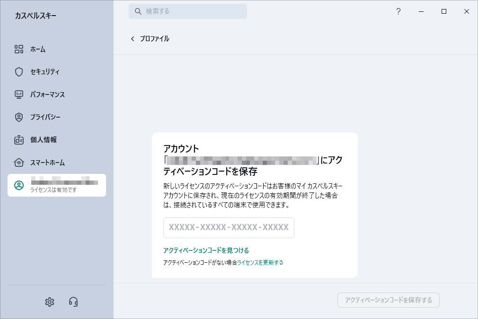478x319 pixels.
Task: Open the スマートホーム sidebar section
Action: pos(40,163)
